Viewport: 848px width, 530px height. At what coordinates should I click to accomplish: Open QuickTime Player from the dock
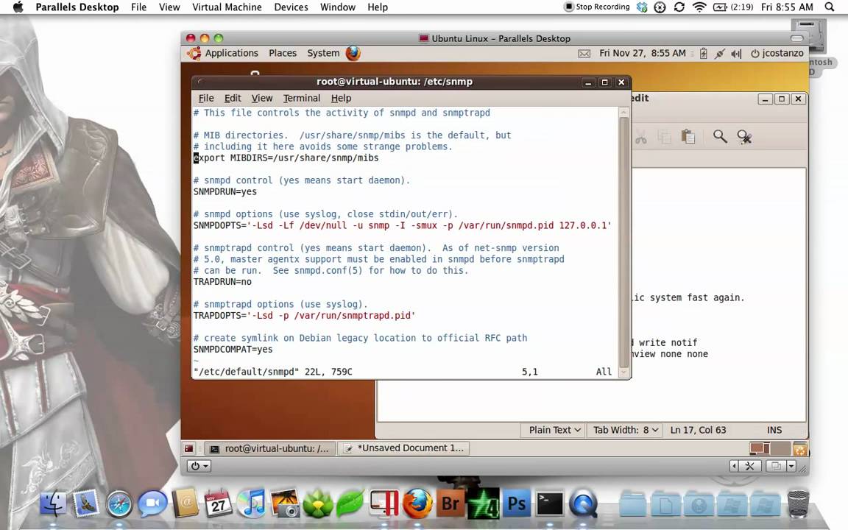point(583,504)
